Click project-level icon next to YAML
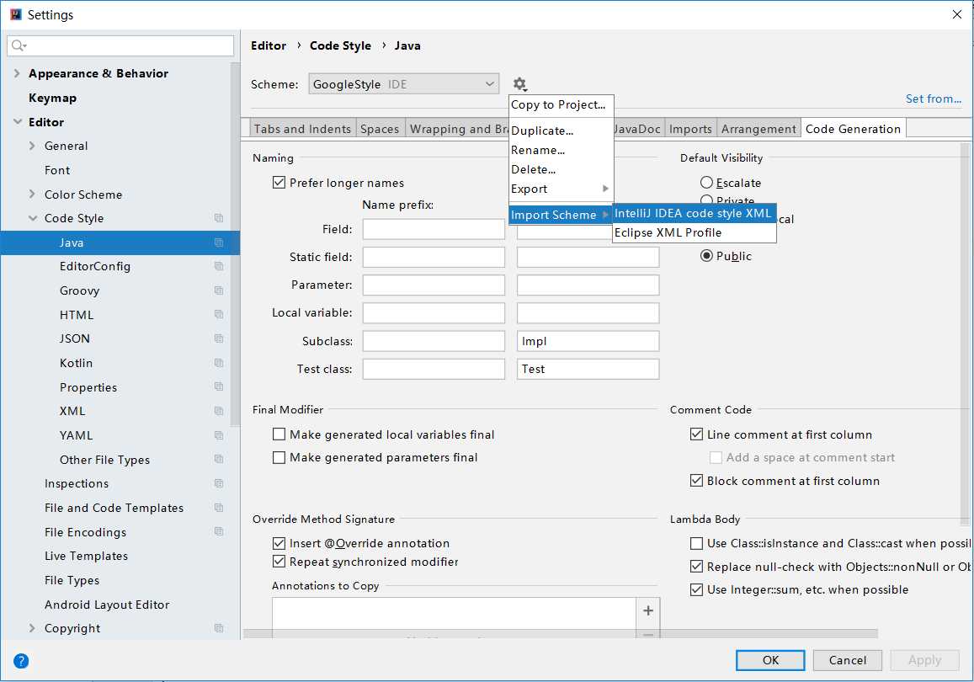The image size is (974, 682). click(219, 434)
